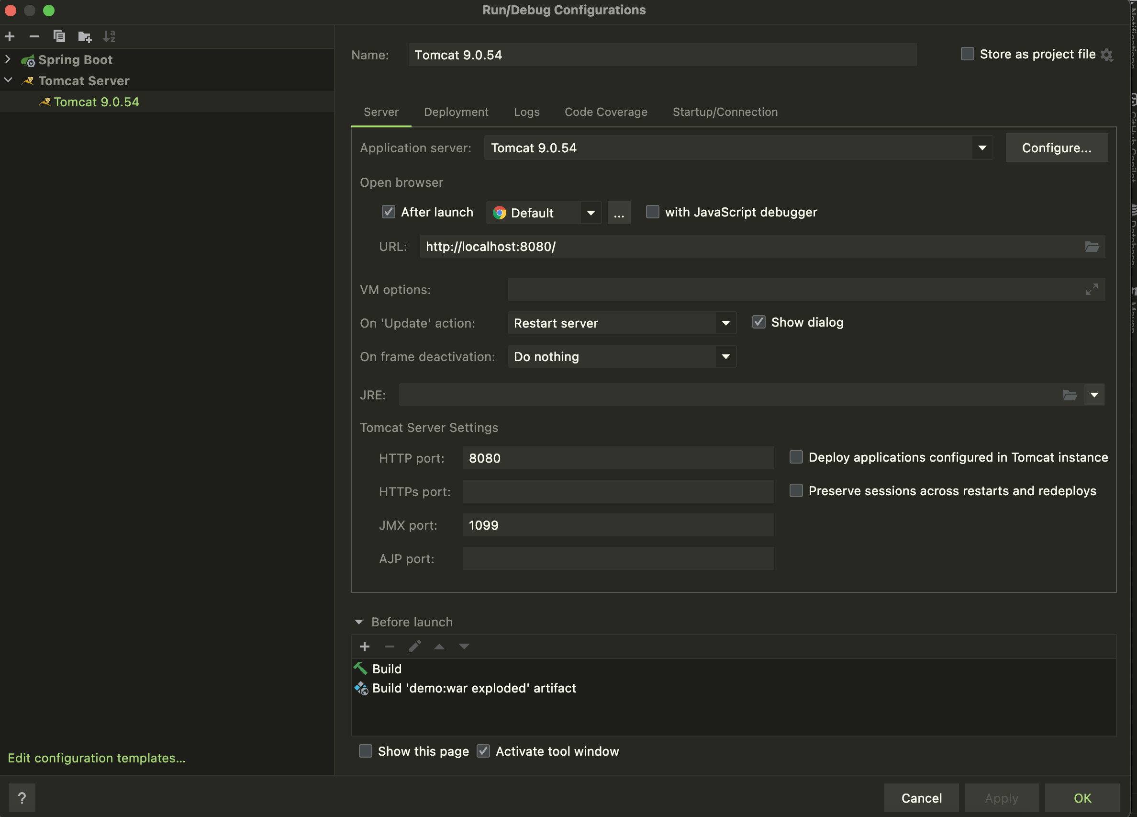Image resolution: width=1137 pixels, height=817 pixels.
Task: Select Tomcat 9.0.54 in the tree
Action: [x=167, y=102]
